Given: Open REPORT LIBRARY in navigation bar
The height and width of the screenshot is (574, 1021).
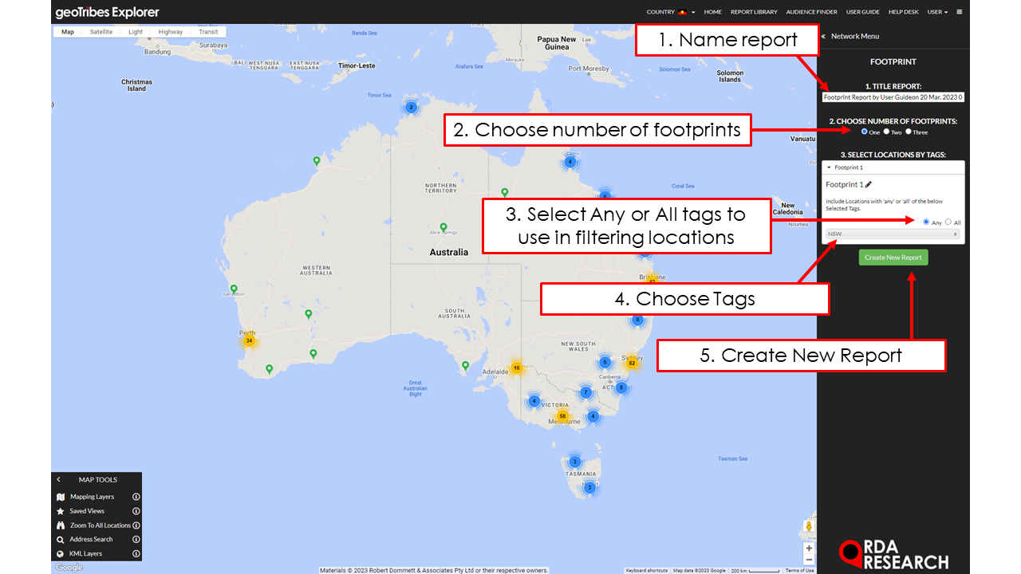Looking at the screenshot, I should coord(754,12).
